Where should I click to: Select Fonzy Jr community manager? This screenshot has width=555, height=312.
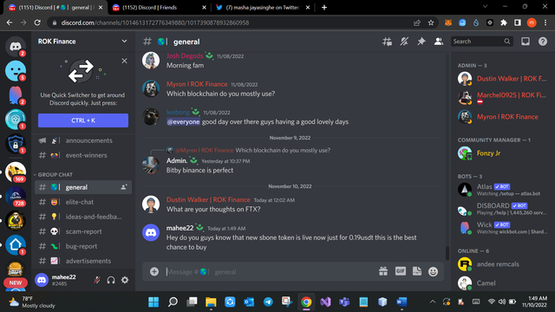click(x=502, y=153)
